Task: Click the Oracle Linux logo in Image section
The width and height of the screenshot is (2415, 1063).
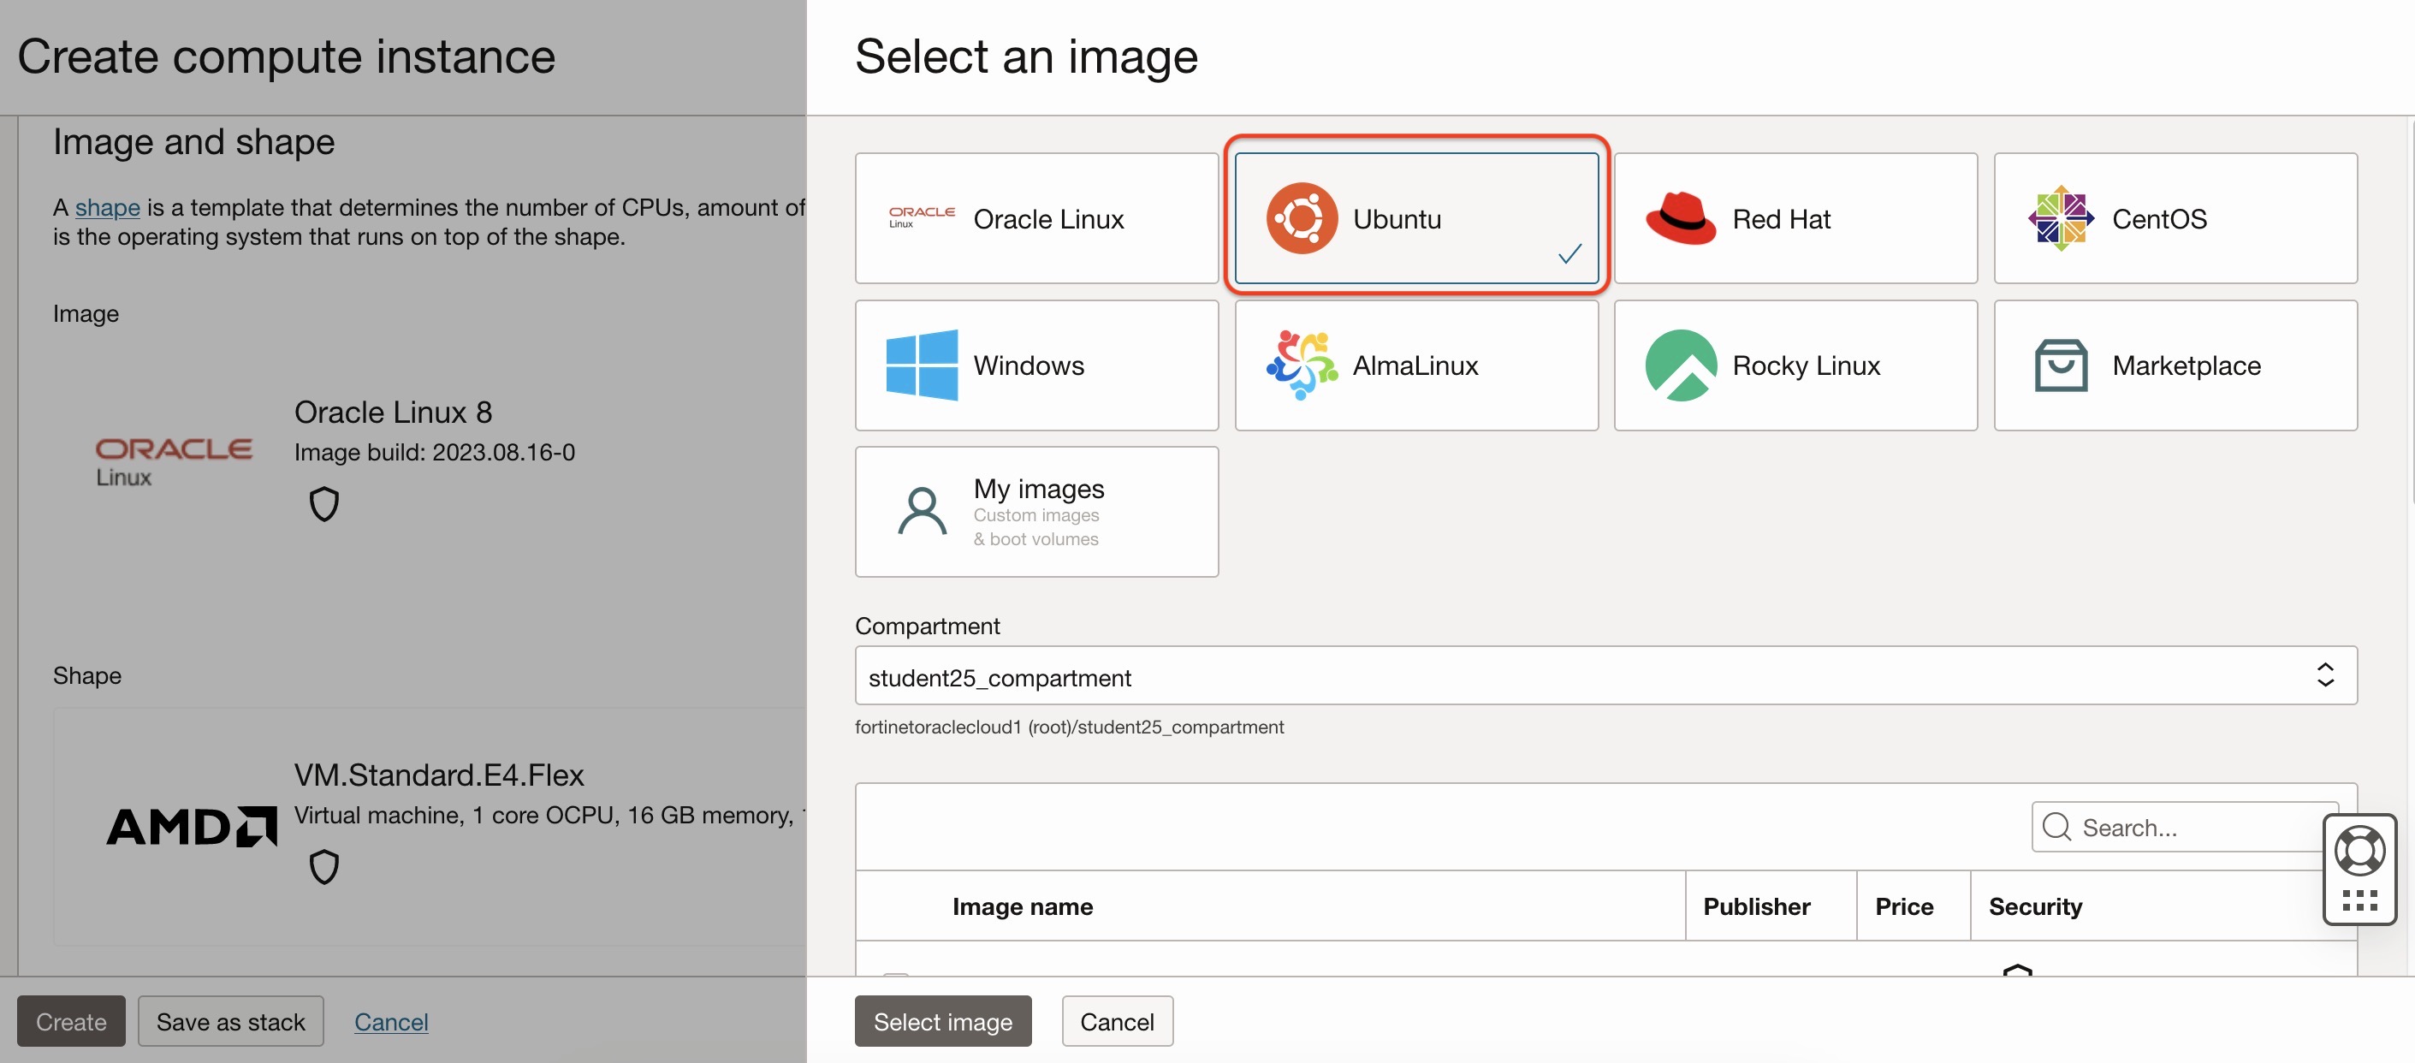Action: [x=174, y=462]
